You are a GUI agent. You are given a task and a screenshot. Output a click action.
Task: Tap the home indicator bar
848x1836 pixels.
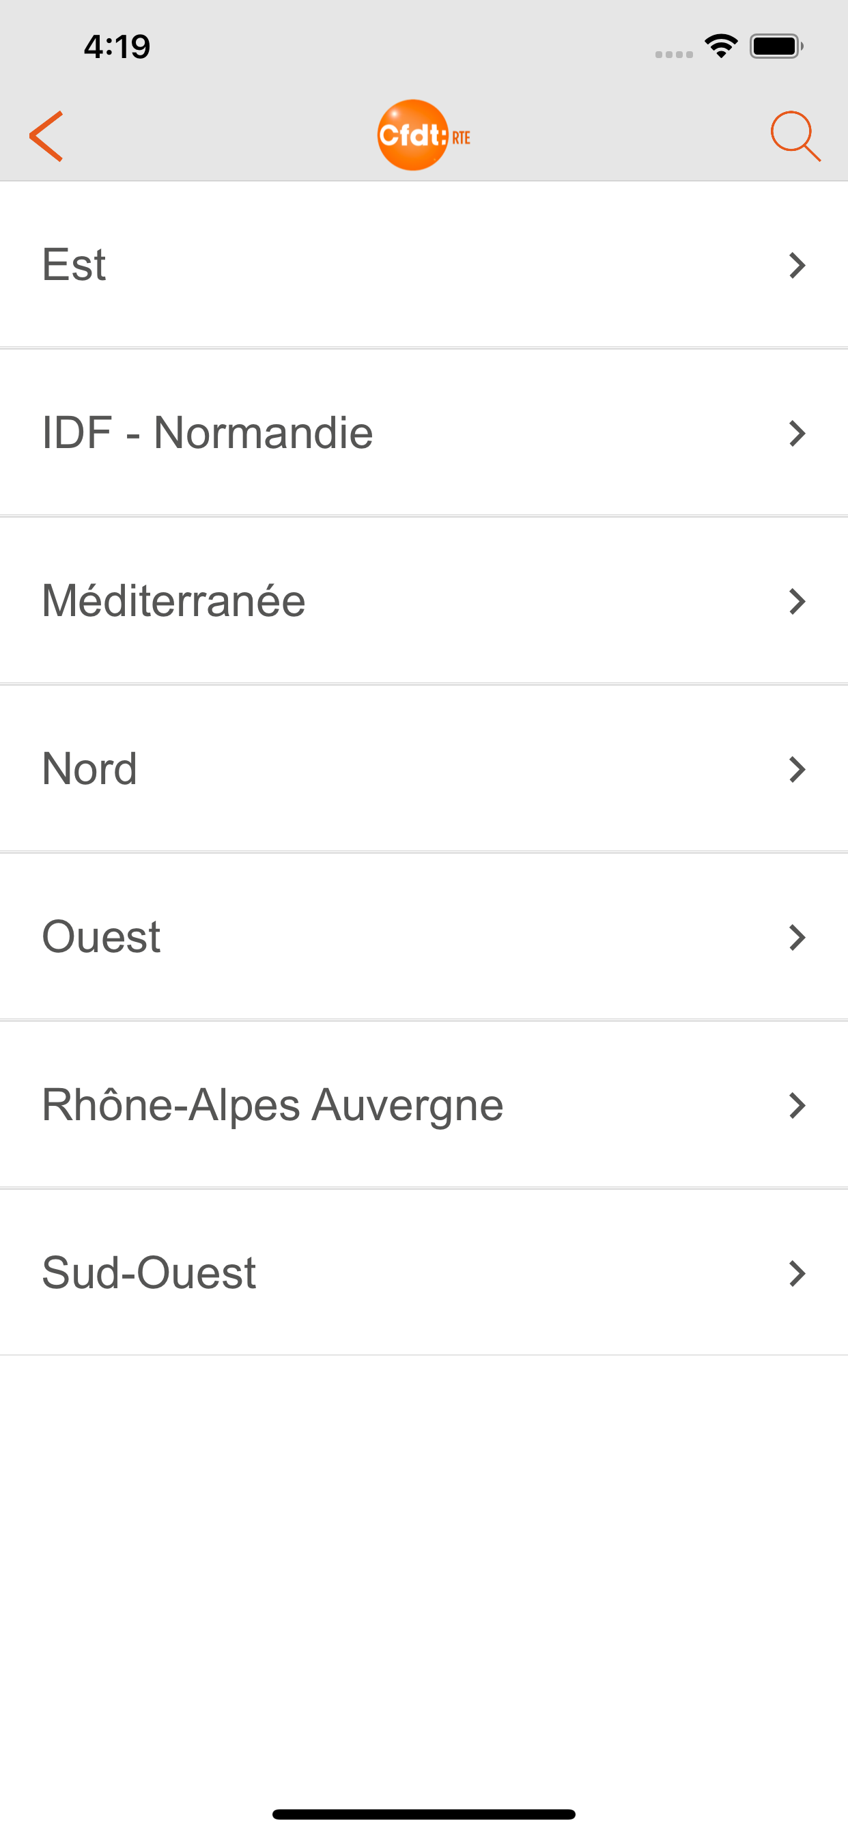423,1814
